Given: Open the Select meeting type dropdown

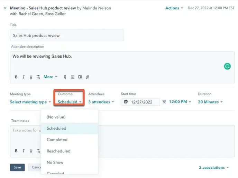Looking at the screenshot, I should click(x=30, y=102).
